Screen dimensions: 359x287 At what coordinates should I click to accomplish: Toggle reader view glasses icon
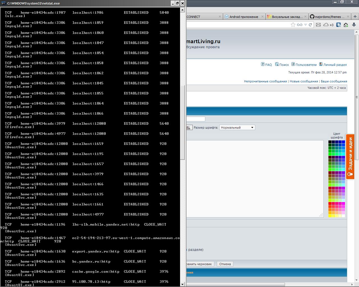pyautogui.click(x=300, y=25)
